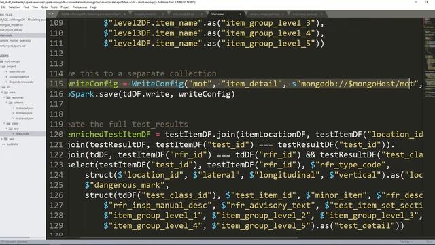Click line number 115 in the gutter
The image size is (435, 245).
(56, 84)
